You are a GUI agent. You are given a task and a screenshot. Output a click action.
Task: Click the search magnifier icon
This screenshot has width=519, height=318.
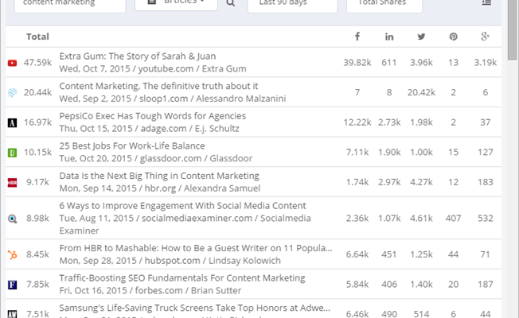[x=231, y=3]
